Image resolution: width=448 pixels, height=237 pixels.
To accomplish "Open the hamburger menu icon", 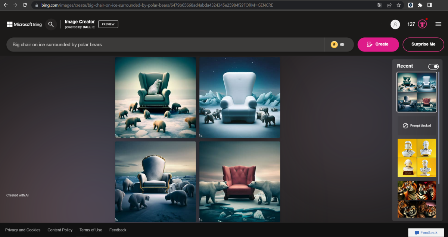I will tap(438, 24).
